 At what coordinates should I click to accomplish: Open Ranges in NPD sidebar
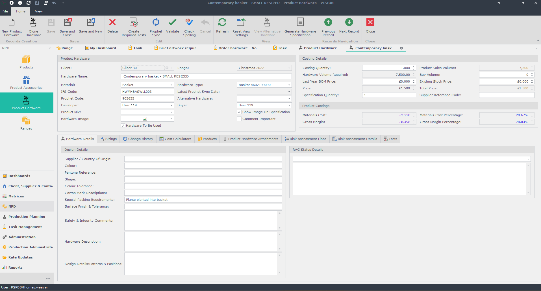click(x=26, y=123)
